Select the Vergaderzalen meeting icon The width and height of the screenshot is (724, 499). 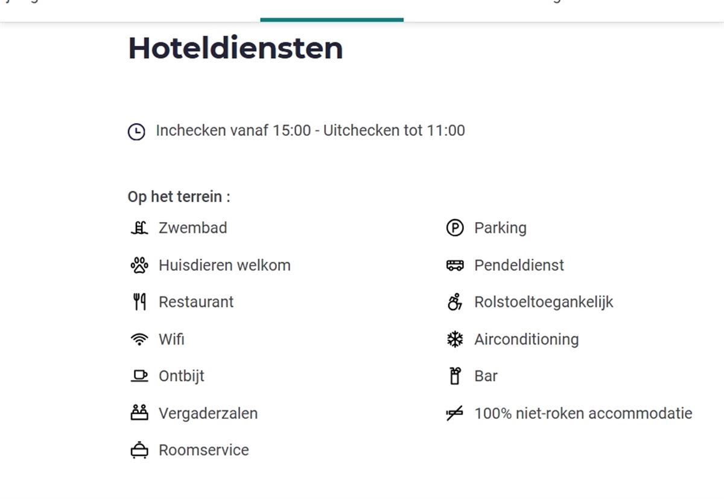coord(139,413)
